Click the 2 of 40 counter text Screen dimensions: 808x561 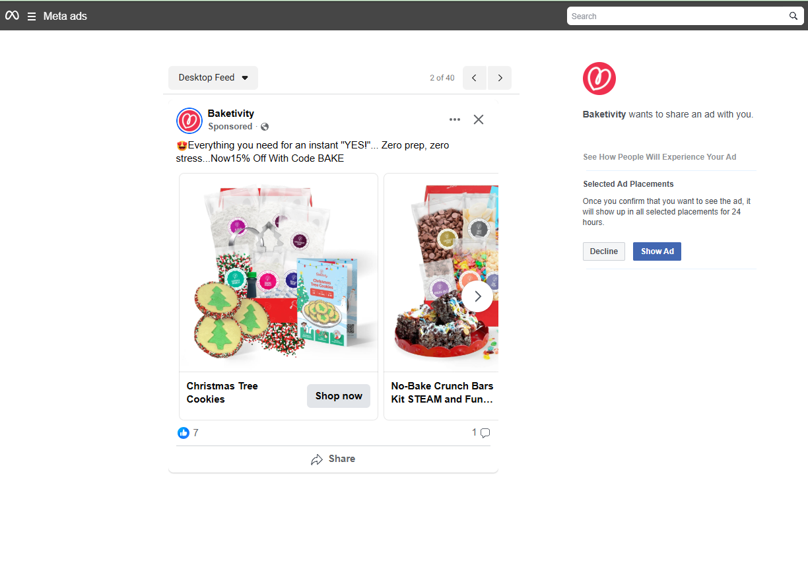coord(442,78)
